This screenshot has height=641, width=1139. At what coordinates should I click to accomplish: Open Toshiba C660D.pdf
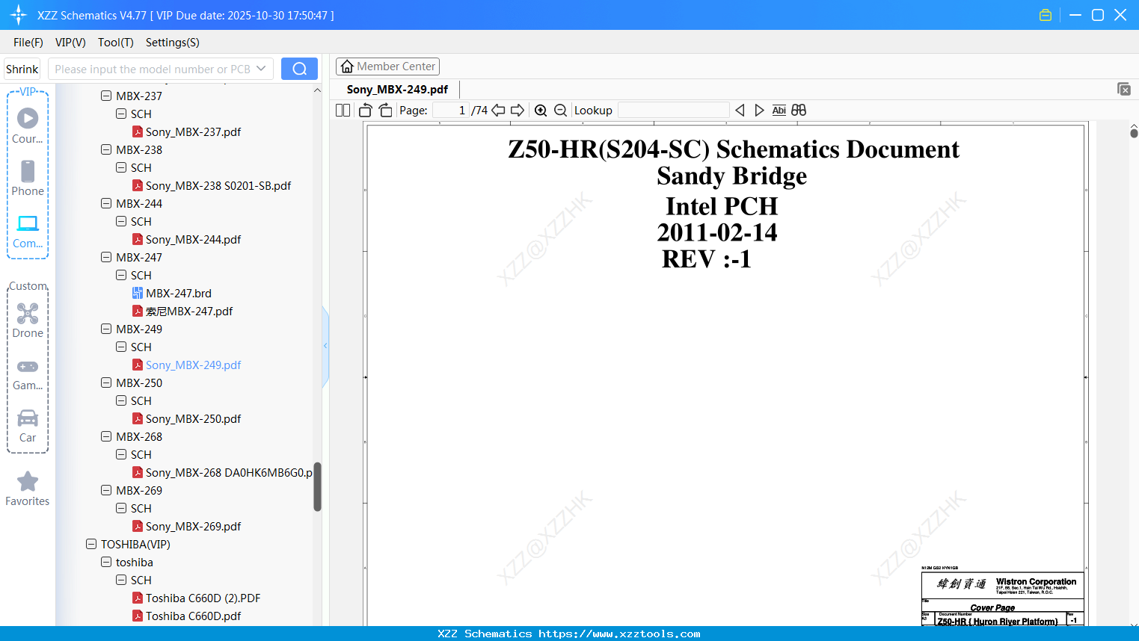pyautogui.click(x=193, y=616)
